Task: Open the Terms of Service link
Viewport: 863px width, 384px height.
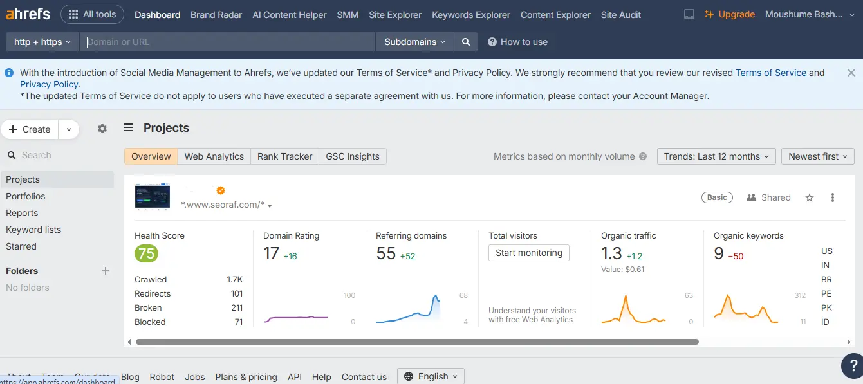Action: [x=771, y=73]
